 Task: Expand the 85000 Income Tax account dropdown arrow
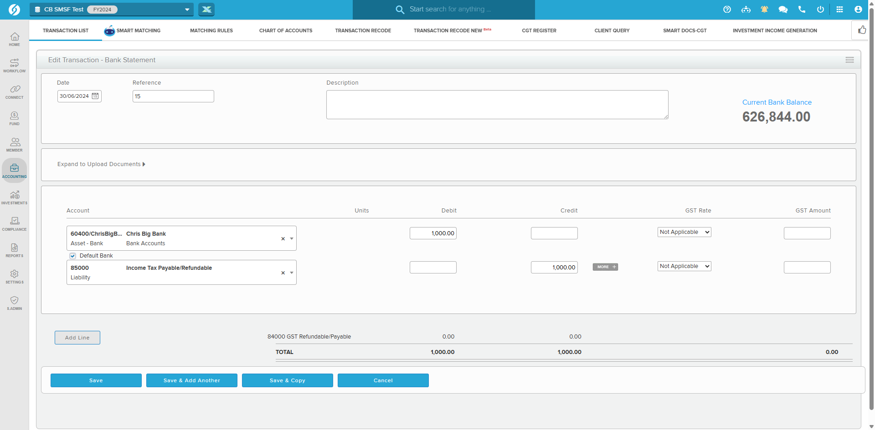coord(292,273)
